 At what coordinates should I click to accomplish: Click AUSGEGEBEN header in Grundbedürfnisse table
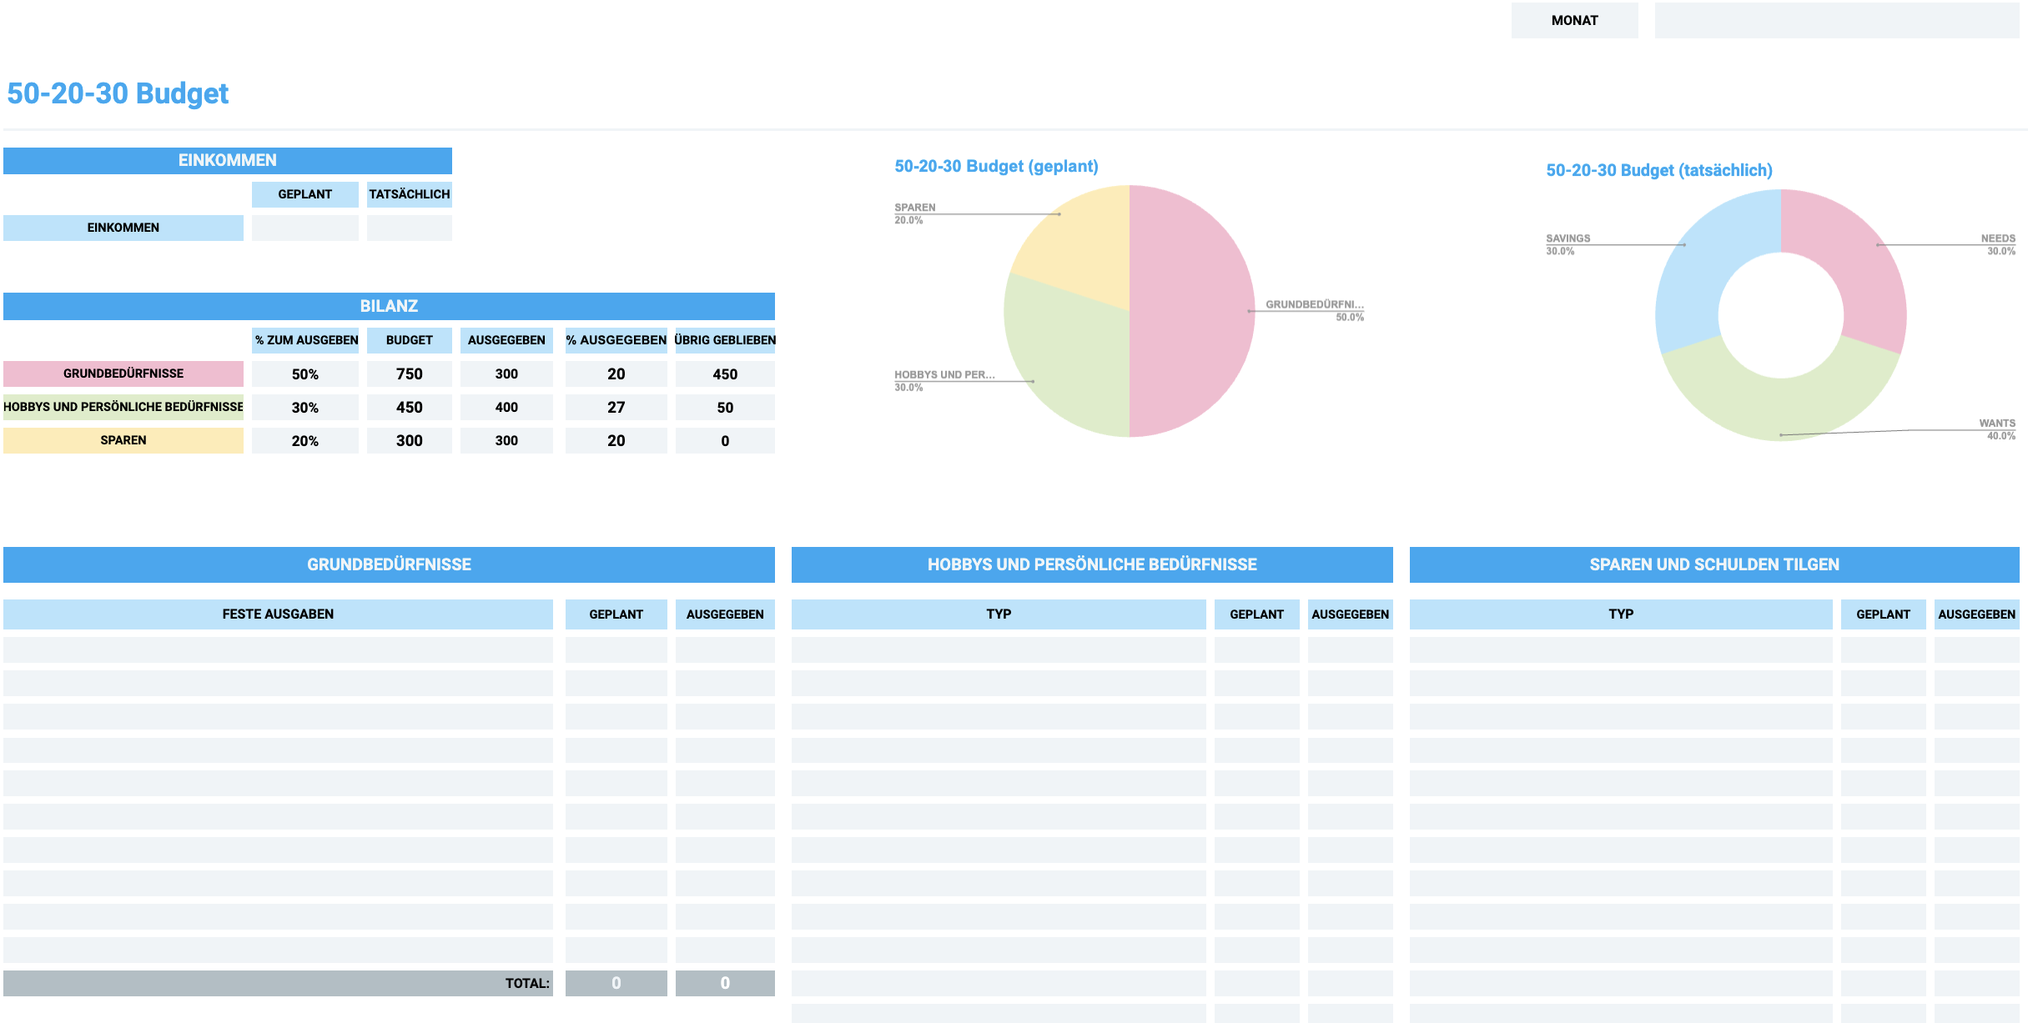point(725,614)
